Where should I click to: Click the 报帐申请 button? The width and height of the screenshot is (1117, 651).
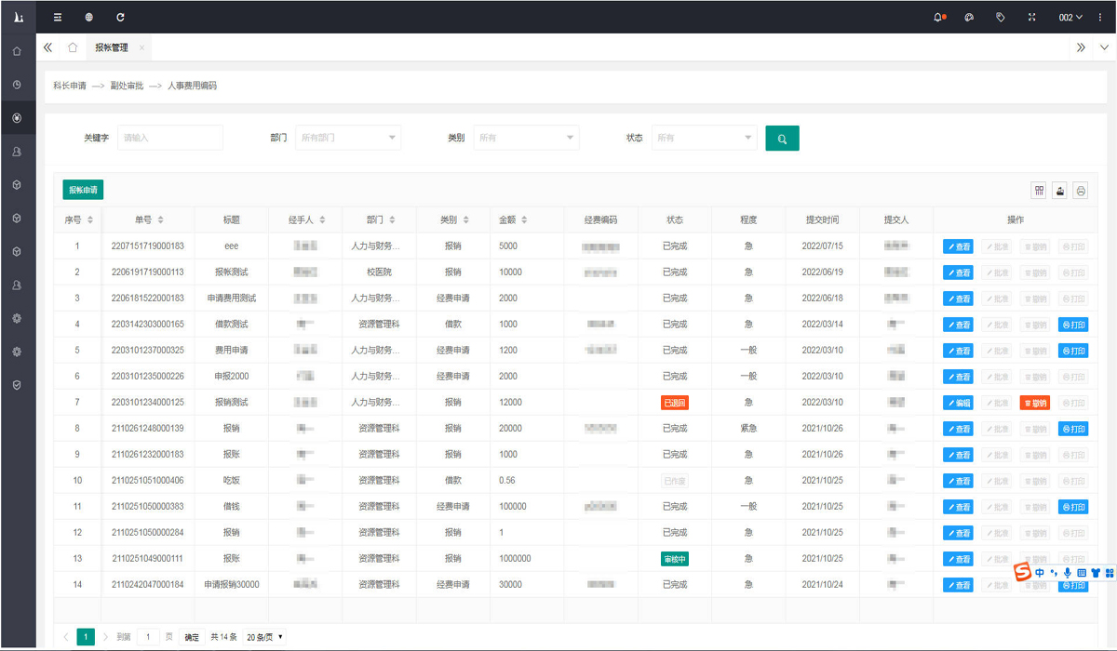click(x=83, y=190)
